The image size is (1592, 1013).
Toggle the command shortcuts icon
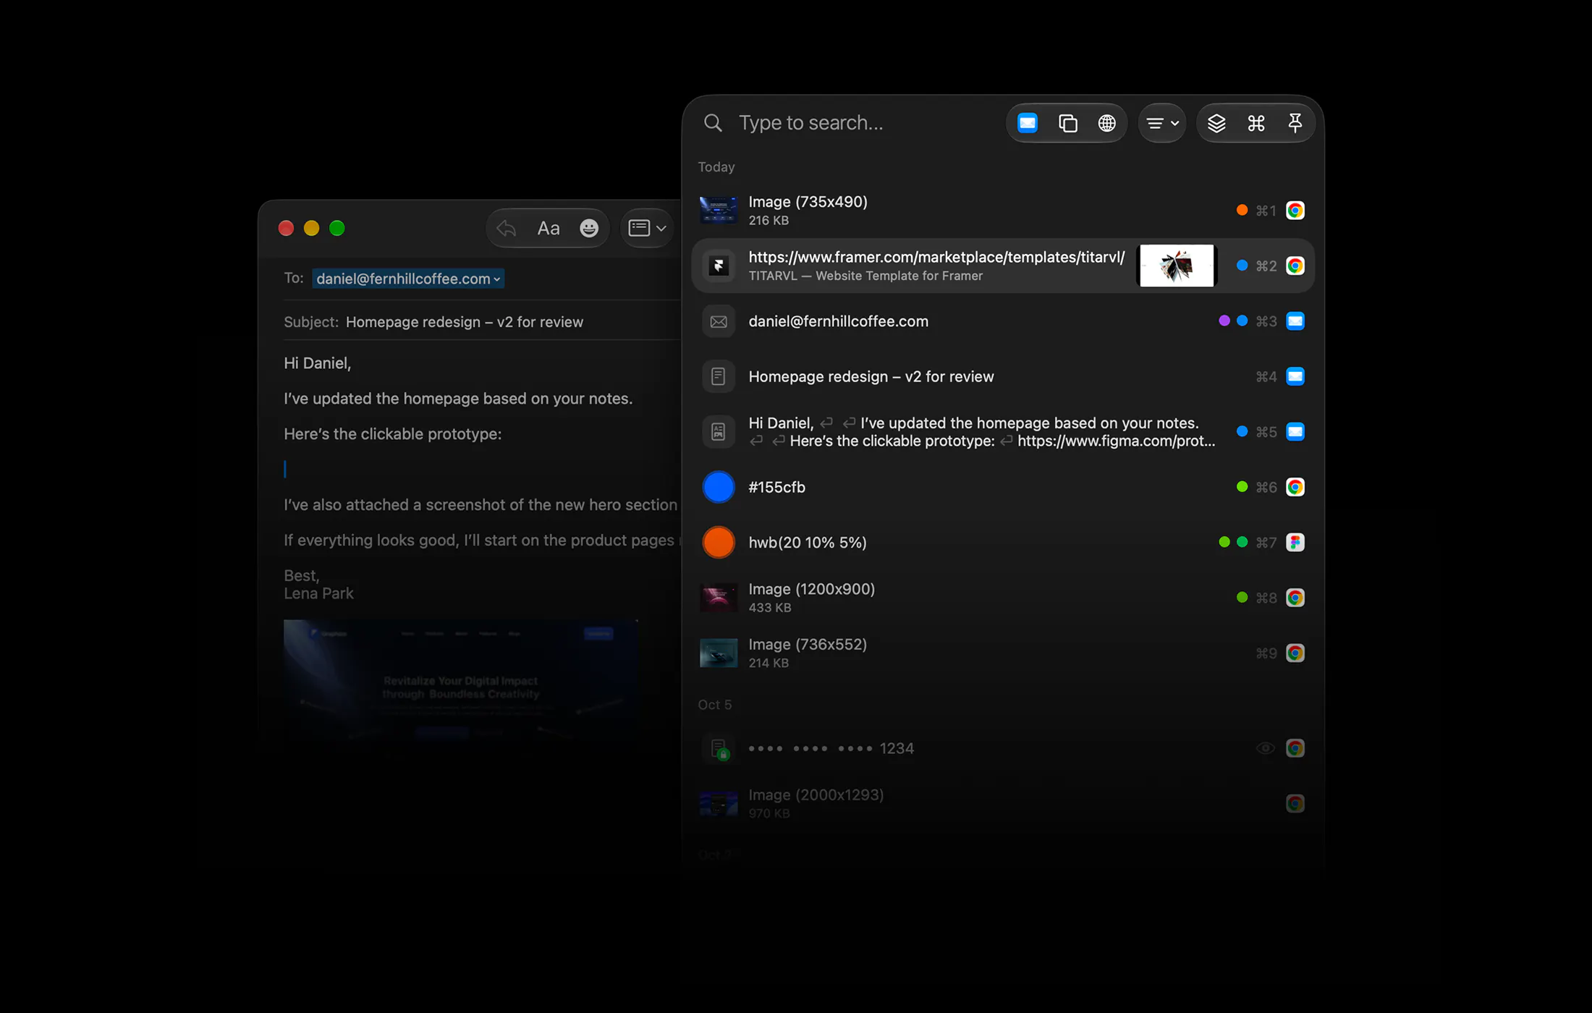pos(1256,123)
